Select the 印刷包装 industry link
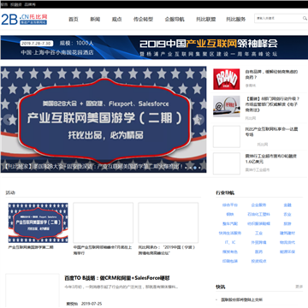The image size is (308, 308). 230,261
